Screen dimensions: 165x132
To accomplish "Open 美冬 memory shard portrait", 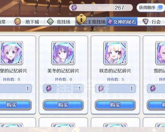I will click(x=63, y=53).
